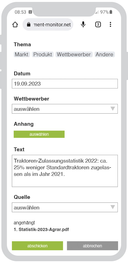This screenshot has height=277, width=128.
Task: Toggle the Markt topic tag
Action: click(22, 54)
